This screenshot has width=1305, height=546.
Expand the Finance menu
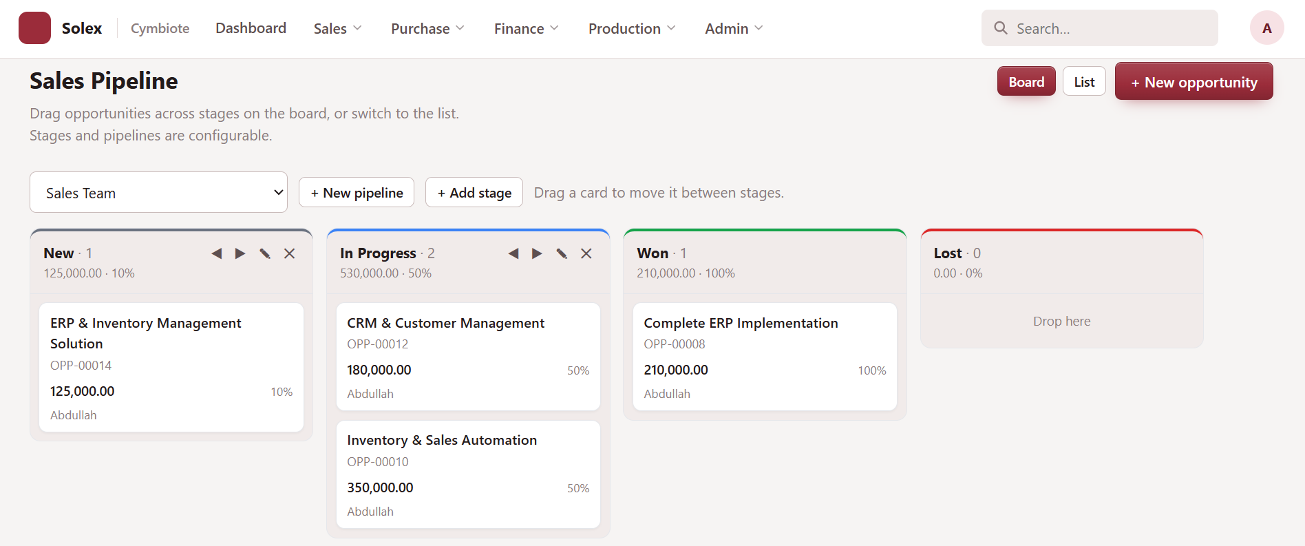pyautogui.click(x=526, y=28)
